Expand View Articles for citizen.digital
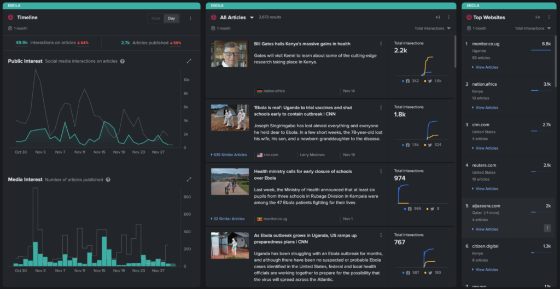Image resolution: width=560 pixels, height=289 pixels. tap(485, 270)
